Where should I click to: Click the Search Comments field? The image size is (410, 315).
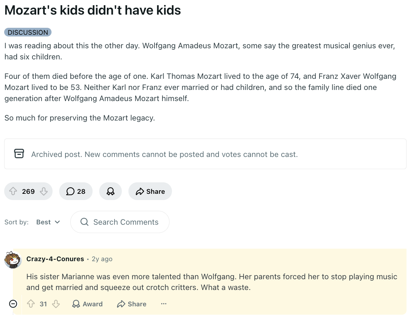click(120, 222)
